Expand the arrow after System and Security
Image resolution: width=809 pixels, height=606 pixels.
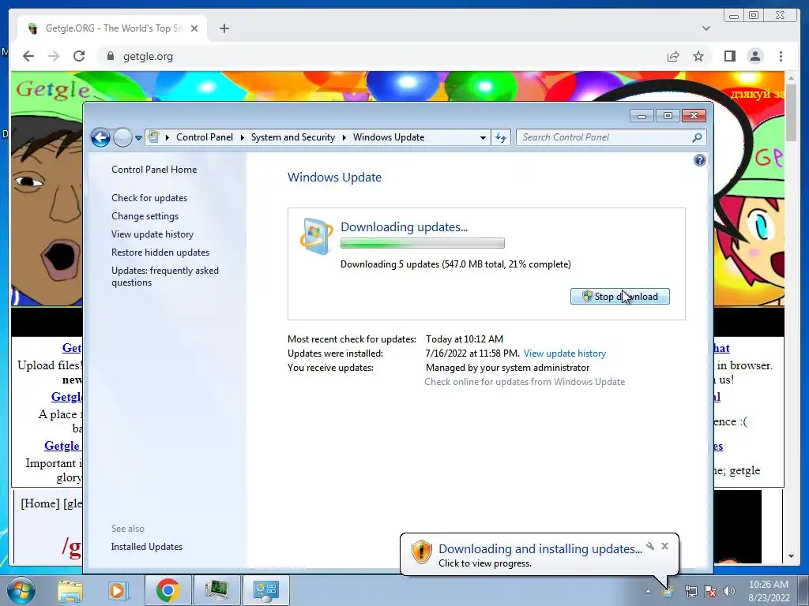[x=344, y=137]
